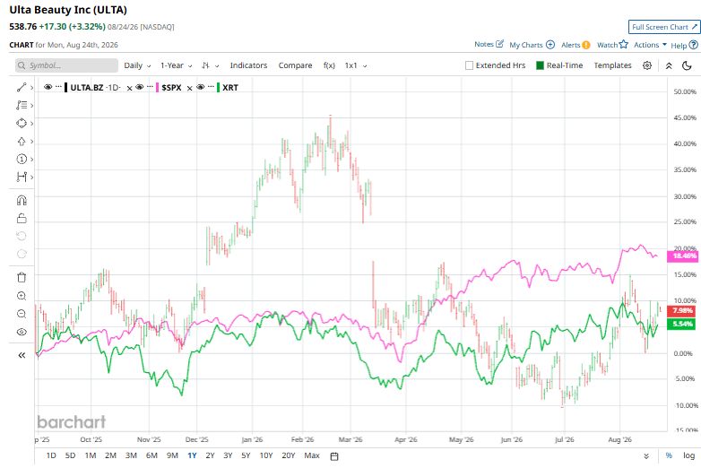The height and width of the screenshot is (468, 701).
Task: Zoom out of the chart
Action: 22,314
